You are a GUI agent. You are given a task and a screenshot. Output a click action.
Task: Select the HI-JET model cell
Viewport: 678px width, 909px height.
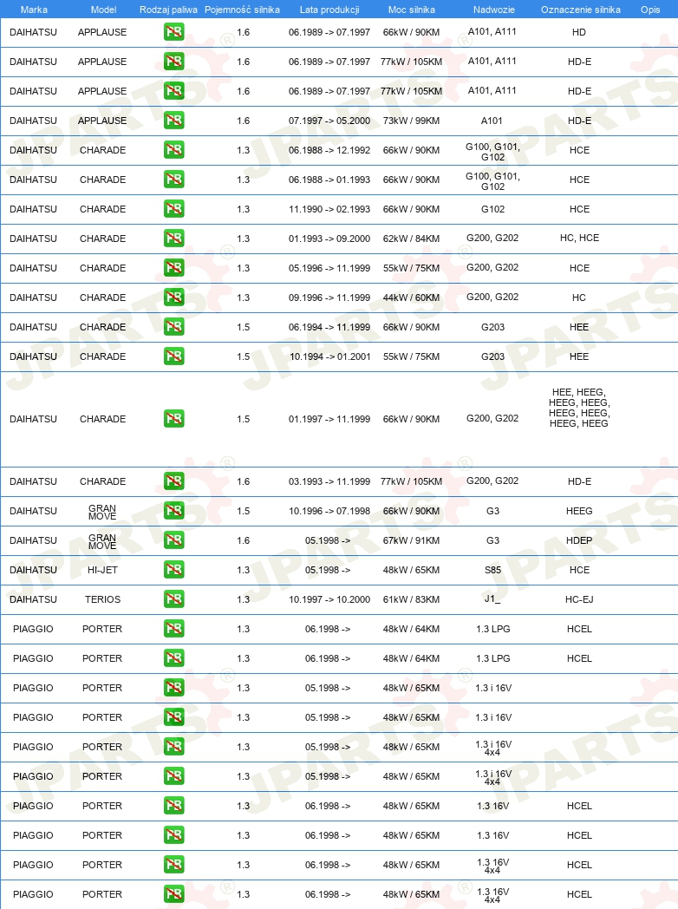tap(102, 570)
